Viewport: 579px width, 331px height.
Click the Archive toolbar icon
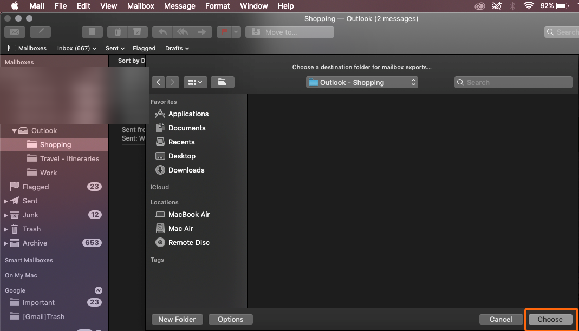coord(92,32)
